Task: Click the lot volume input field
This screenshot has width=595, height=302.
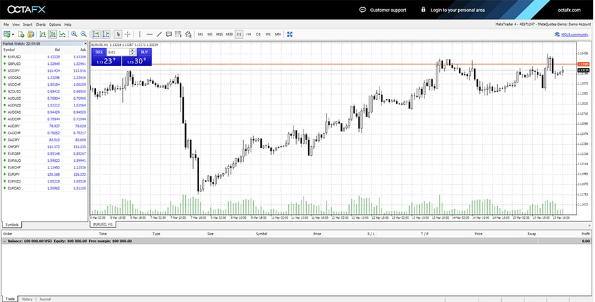Action: 119,52
